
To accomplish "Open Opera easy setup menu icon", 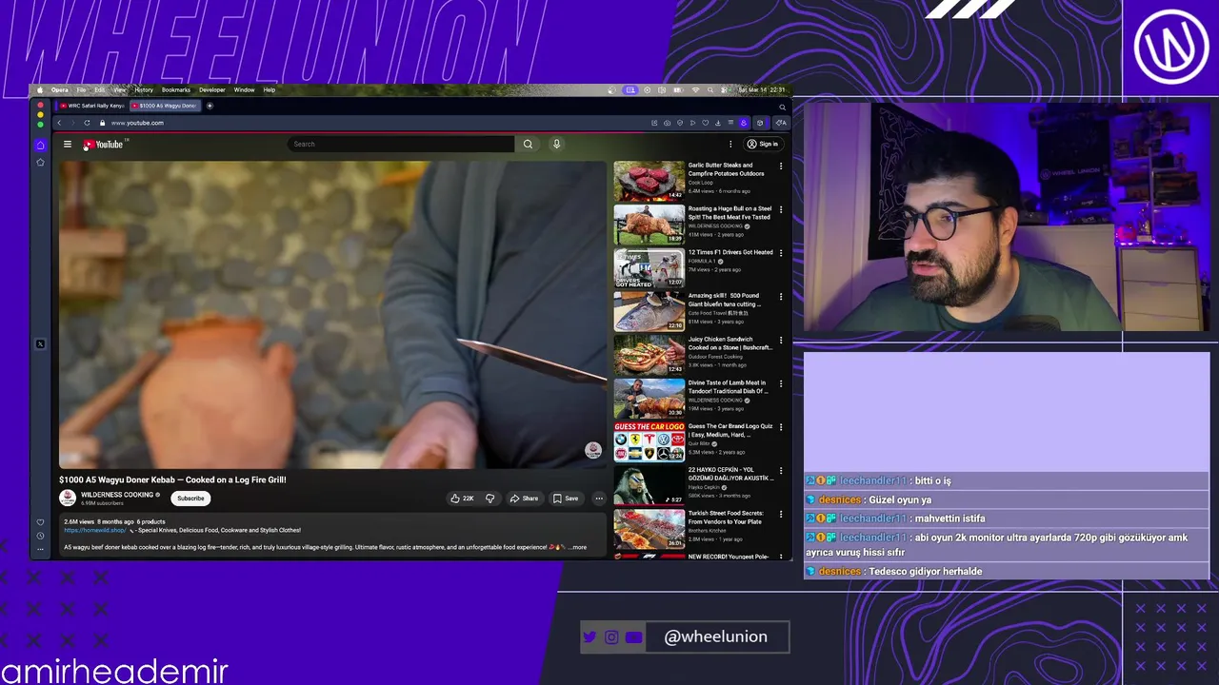I will pos(730,122).
